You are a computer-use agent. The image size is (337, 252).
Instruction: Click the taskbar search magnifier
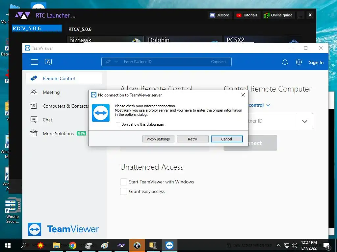click(x=24, y=245)
